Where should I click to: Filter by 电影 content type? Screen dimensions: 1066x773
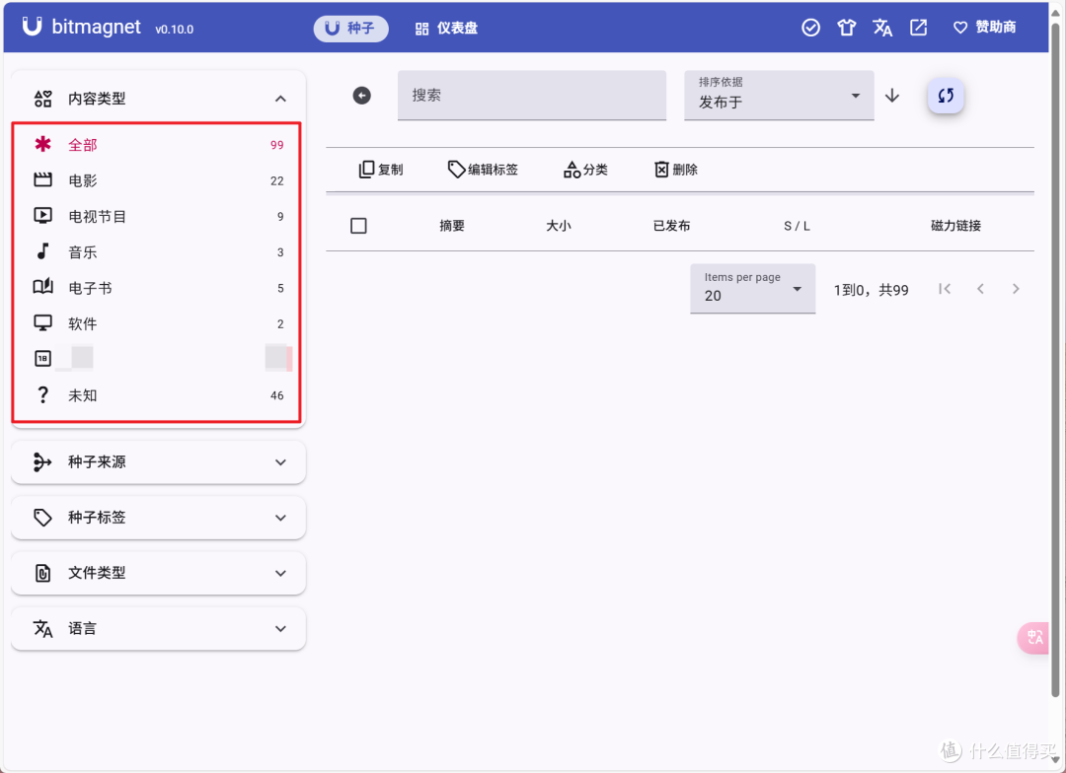pyautogui.click(x=158, y=180)
